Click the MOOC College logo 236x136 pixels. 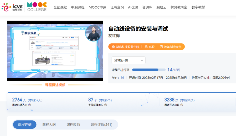pyautogui.click(x=37, y=7)
